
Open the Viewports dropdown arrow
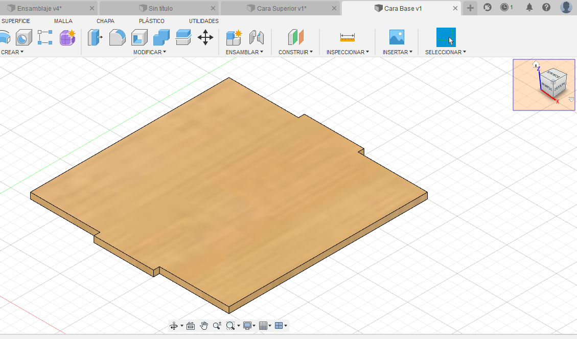coord(286,326)
